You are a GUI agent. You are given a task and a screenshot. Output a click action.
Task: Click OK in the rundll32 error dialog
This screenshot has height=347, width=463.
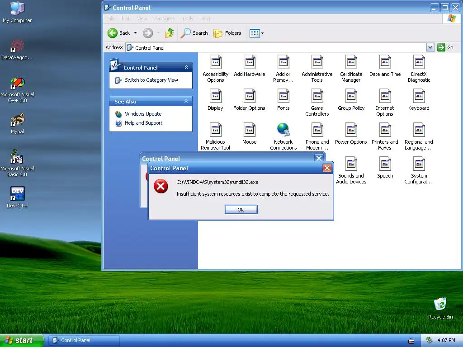(x=241, y=210)
